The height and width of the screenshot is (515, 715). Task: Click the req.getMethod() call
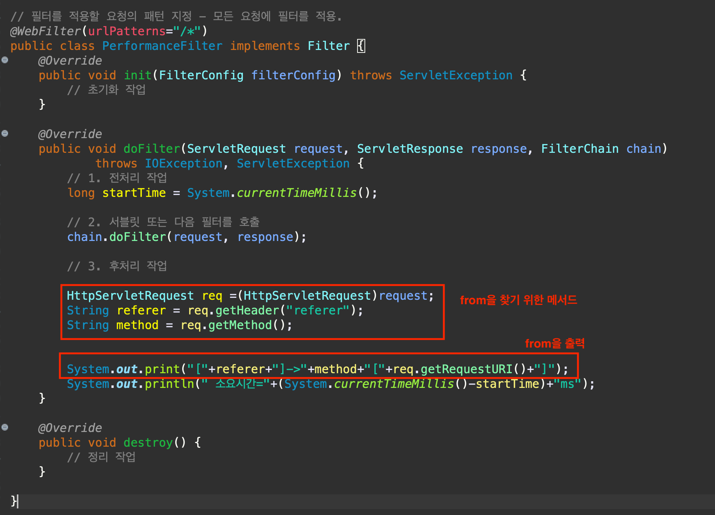pos(236,325)
